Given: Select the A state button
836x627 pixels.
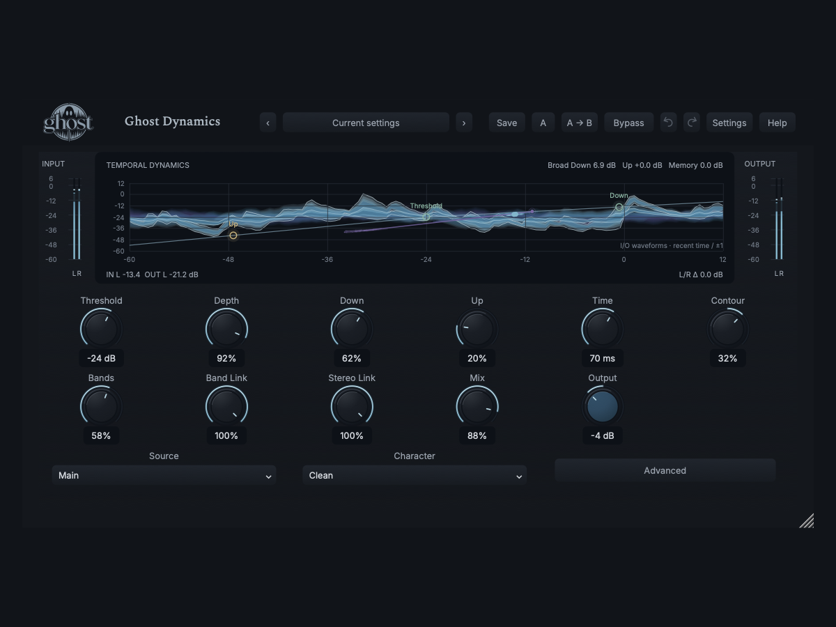Looking at the screenshot, I should pyautogui.click(x=543, y=123).
